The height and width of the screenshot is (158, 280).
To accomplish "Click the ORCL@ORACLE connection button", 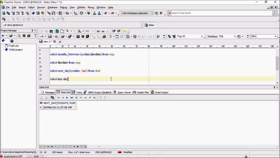I will pyautogui.click(x=13, y=25).
